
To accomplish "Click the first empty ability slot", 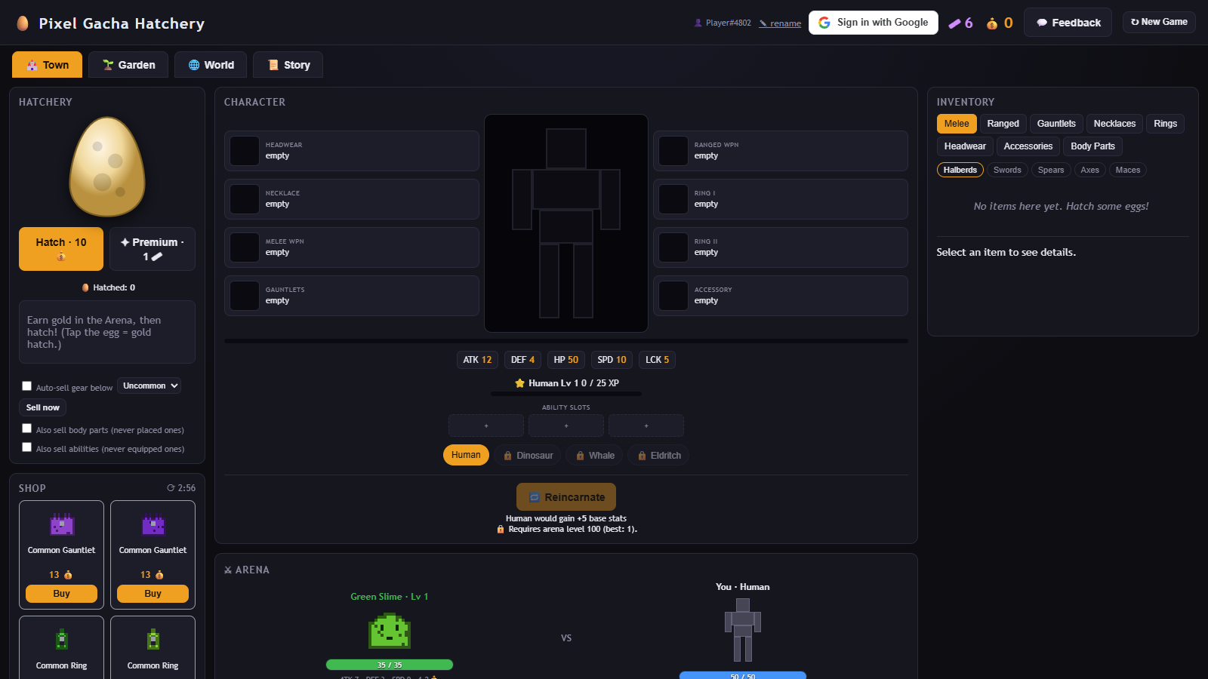I will click(486, 426).
